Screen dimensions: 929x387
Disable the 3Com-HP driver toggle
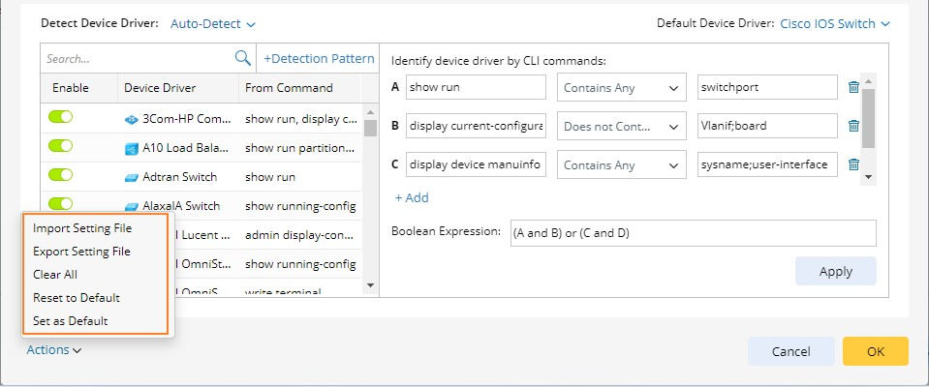pos(61,118)
